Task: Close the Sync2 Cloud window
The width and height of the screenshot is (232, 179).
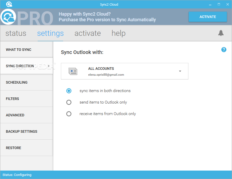Action: [228, 4]
